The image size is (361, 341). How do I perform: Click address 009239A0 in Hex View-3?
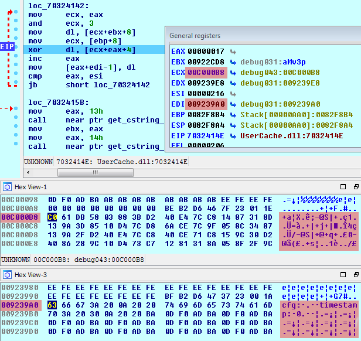pyautogui.click(x=21, y=305)
